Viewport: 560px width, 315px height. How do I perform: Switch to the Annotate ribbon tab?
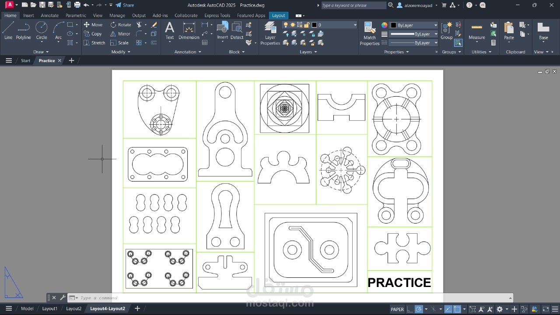click(x=49, y=15)
